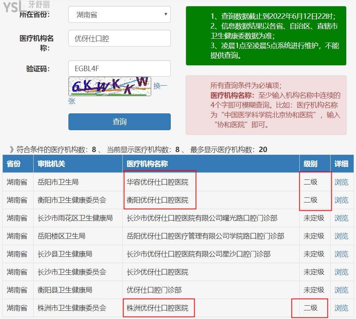Click 未定级 level in 长沙优伢仕口腔医院 row
This screenshot has height=319, width=356.
coord(314,272)
